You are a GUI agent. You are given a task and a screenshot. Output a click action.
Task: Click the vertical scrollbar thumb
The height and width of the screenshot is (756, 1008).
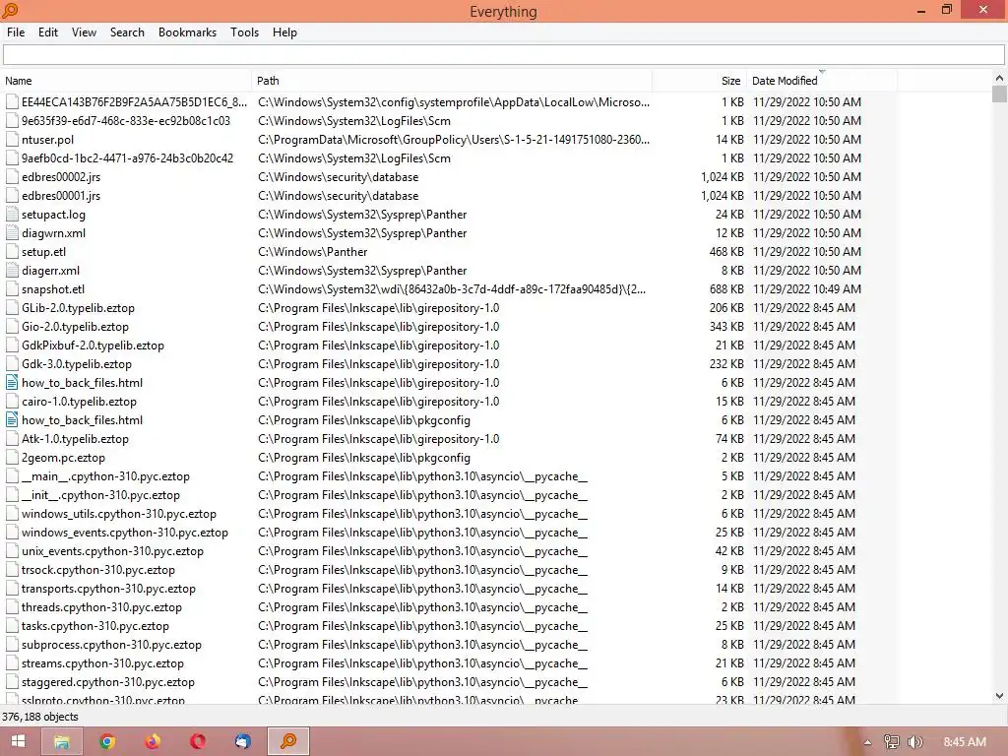point(999,94)
